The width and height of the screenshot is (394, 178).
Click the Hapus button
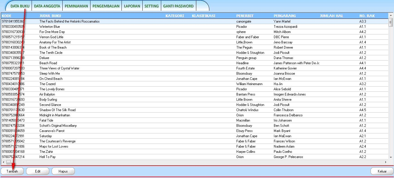pyautogui.click(x=63, y=171)
